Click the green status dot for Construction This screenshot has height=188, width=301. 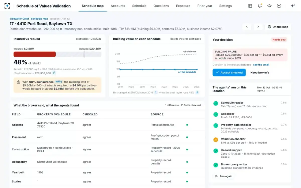187,149
